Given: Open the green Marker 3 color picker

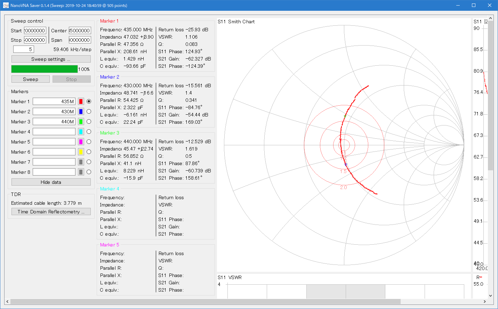Looking at the screenshot, I should [x=81, y=122].
